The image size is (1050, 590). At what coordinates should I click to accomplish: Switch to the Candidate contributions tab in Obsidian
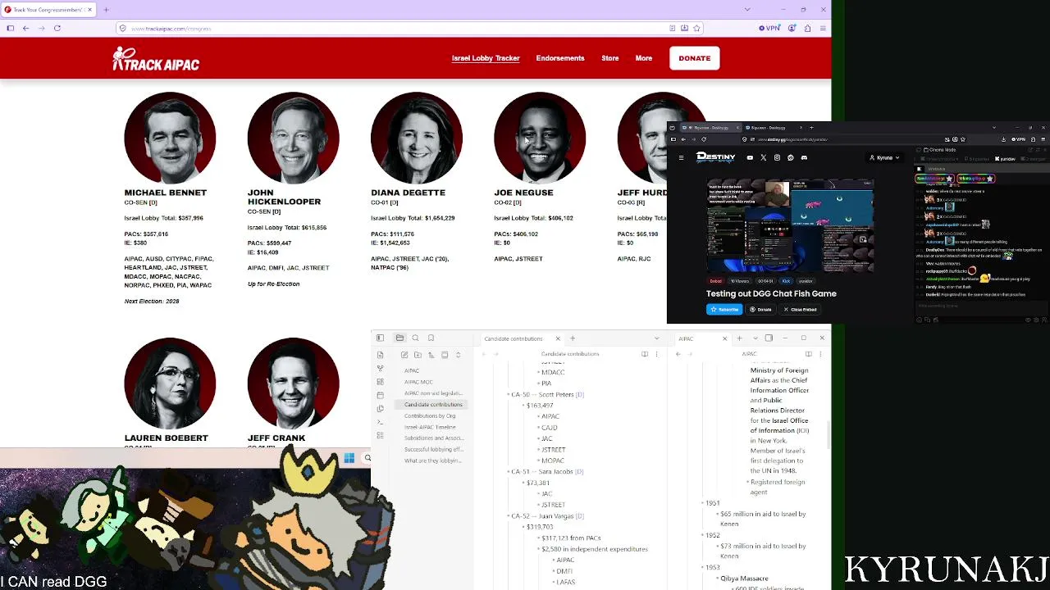[x=514, y=338]
